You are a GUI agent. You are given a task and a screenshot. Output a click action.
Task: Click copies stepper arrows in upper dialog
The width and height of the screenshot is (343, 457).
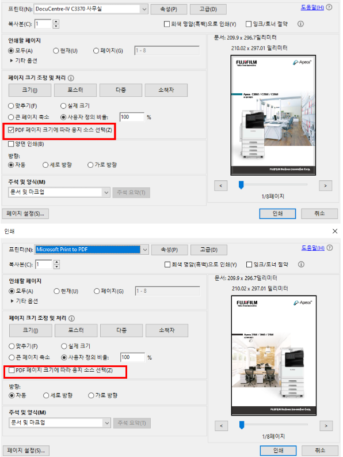[56, 24]
